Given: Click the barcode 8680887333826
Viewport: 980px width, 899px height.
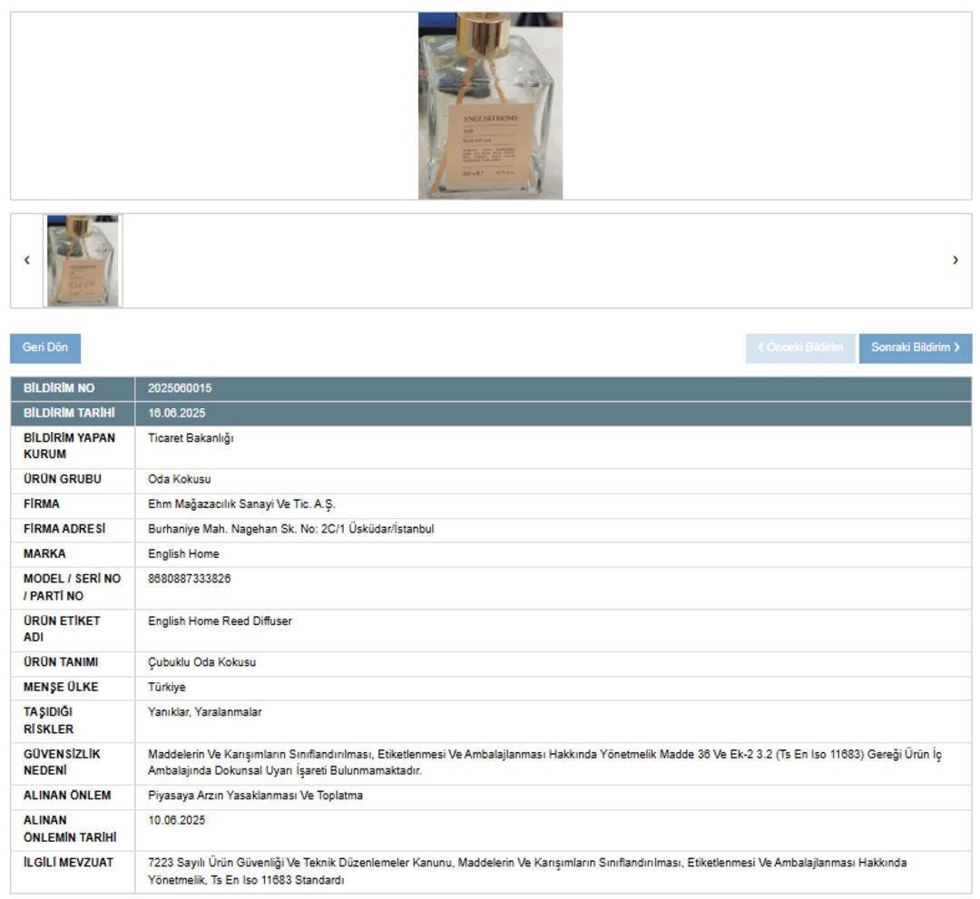Looking at the screenshot, I should coord(189,579).
